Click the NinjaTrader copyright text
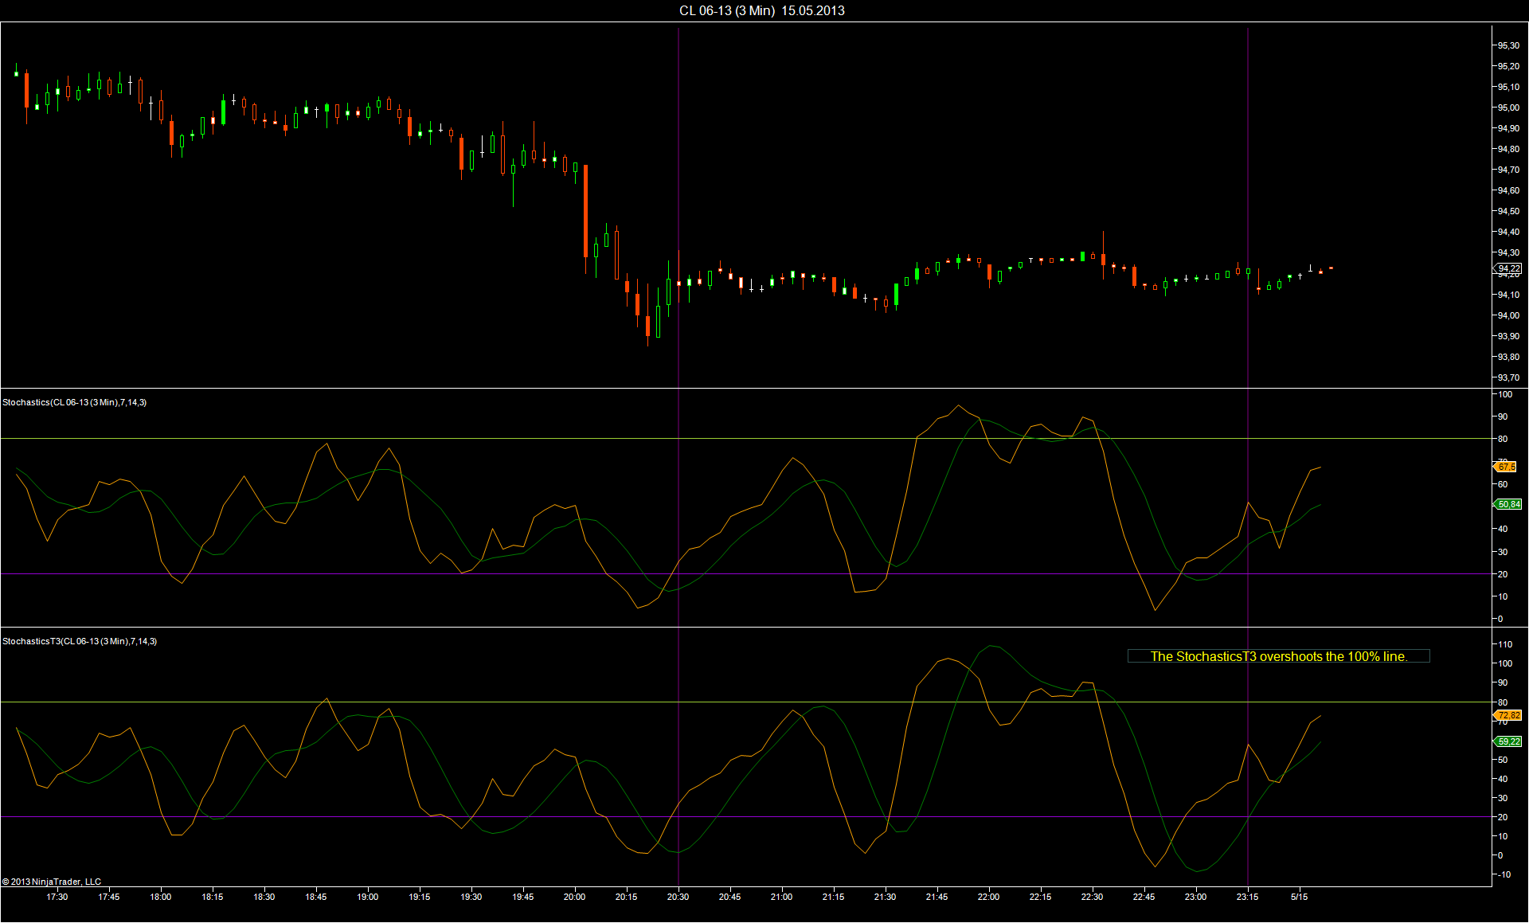1529x923 pixels. click(x=52, y=882)
